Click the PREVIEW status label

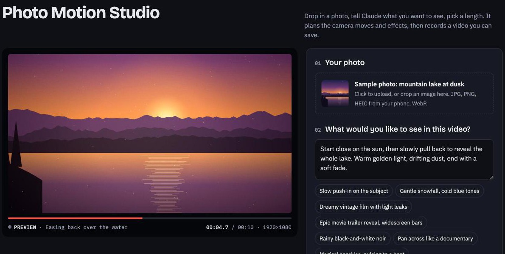(x=25, y=227)
